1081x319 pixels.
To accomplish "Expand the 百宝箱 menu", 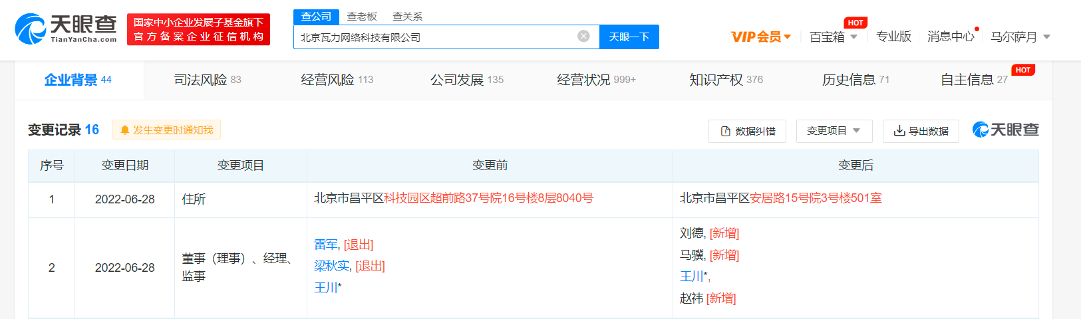I will point(833,37).
